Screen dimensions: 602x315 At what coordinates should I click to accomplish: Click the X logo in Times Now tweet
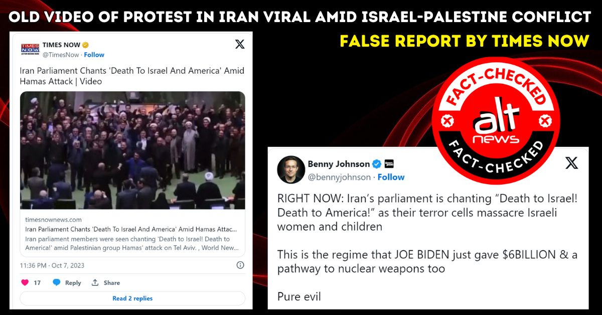pyautogui.click(x=240, y=44)
